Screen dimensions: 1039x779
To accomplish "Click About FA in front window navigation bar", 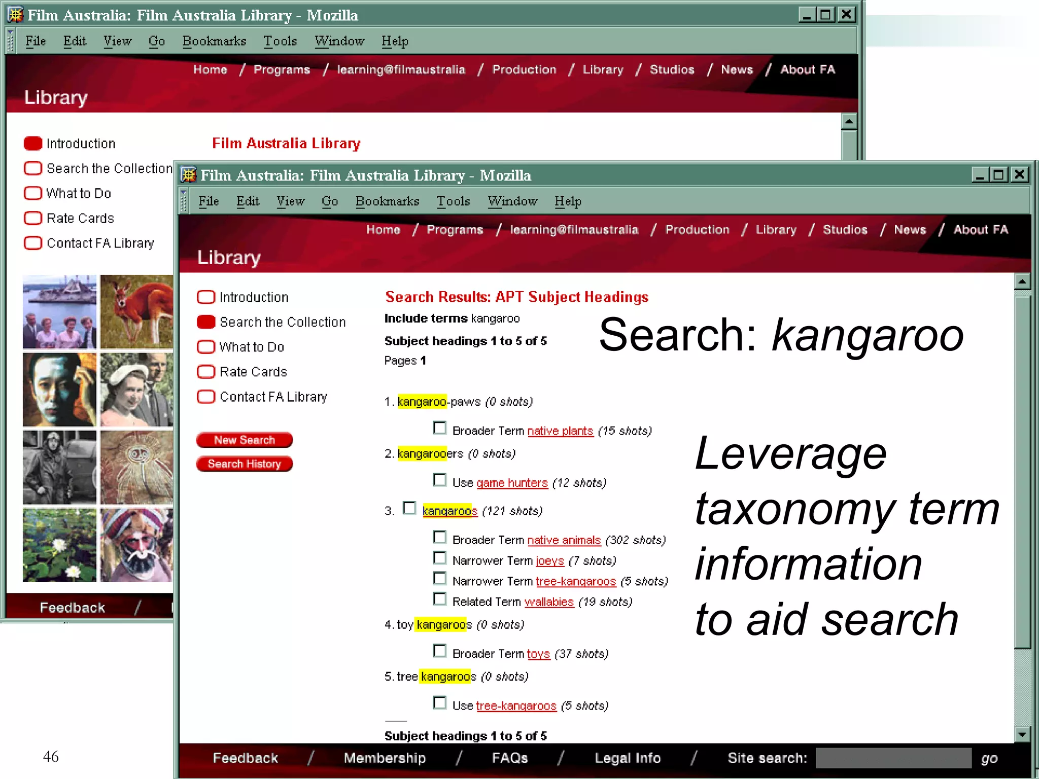I will coord(980,230).
